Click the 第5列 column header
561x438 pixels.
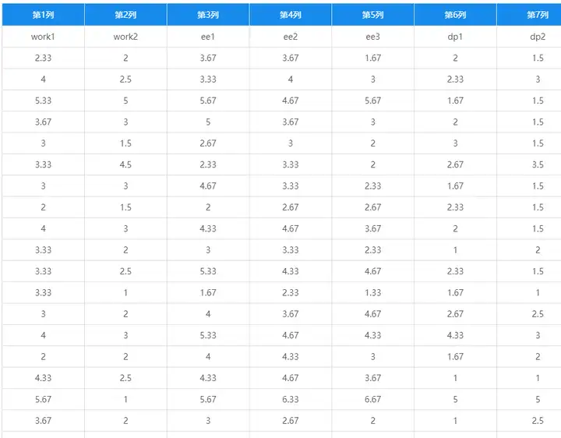(372, 15)
